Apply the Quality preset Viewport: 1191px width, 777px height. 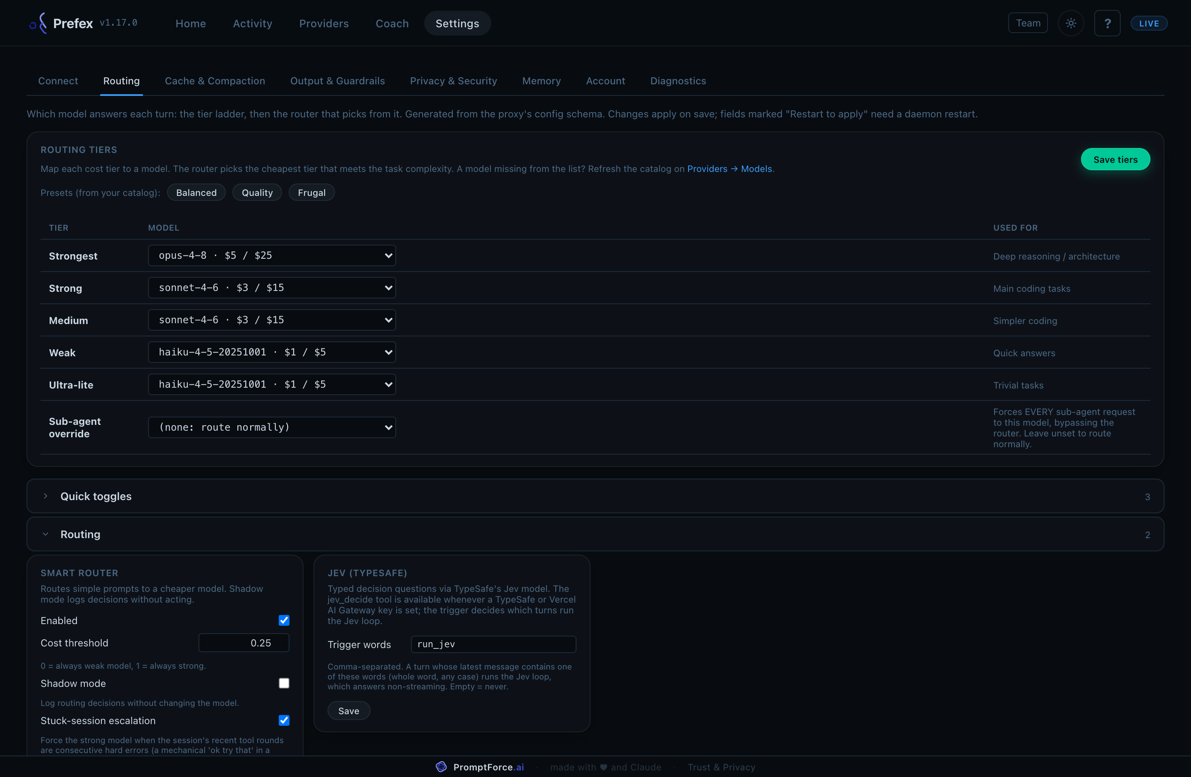257,193
